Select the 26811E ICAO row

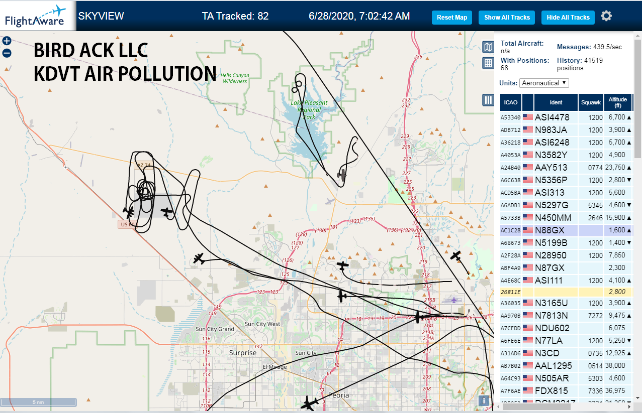click(567, 292)
